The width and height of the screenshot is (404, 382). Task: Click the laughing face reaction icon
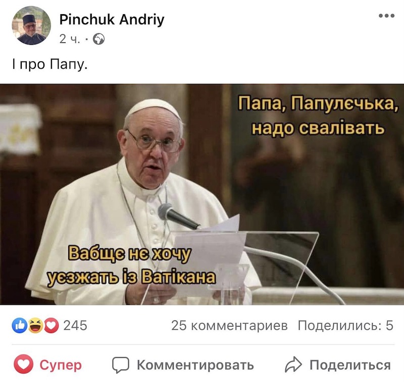tap(35, 325)
